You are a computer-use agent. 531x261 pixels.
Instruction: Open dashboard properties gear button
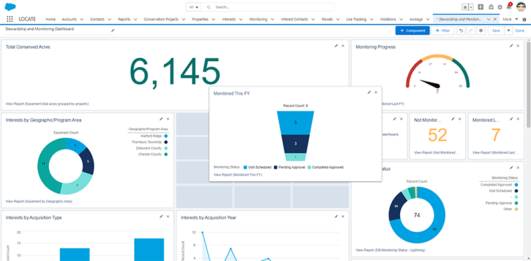tap(481, 31)
